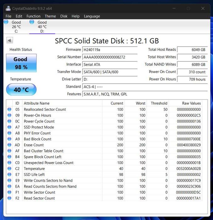Viewport: 213px width, 220px height.
Task: Select the SSD Life Left attribute name
Action: (34, 175)
